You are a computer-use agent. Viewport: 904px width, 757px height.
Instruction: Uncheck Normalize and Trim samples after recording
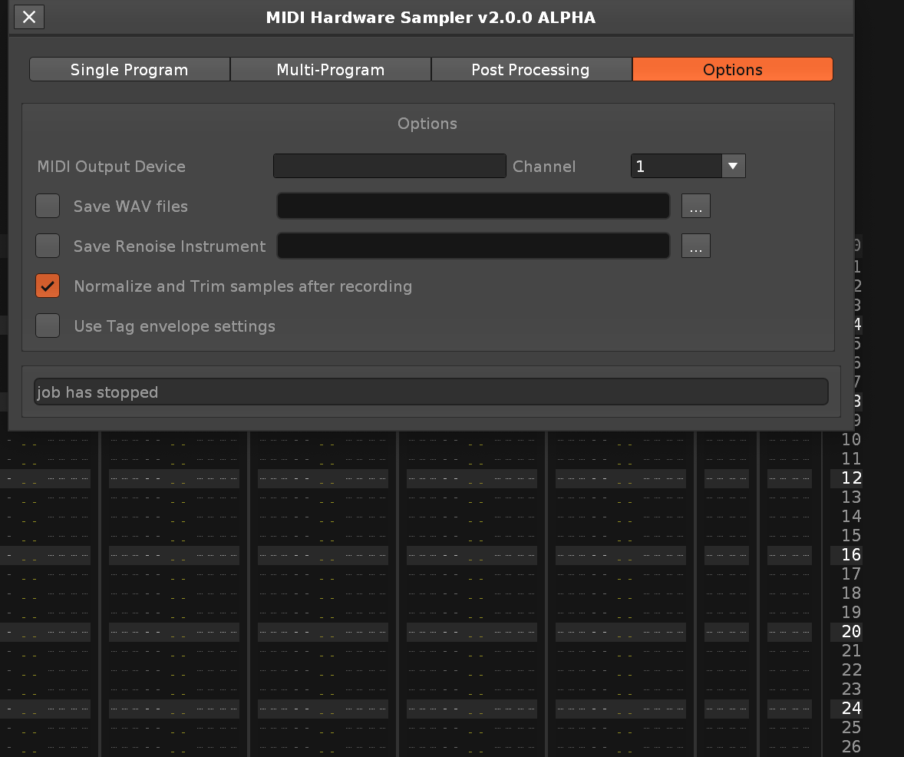[48, 286]
